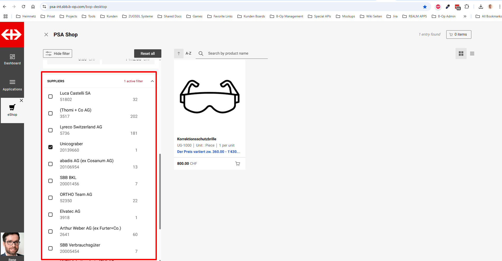This screenshot has width=502, height=261.
Task: Open the eShop sidebar app
Action: (x=12, y=110)
